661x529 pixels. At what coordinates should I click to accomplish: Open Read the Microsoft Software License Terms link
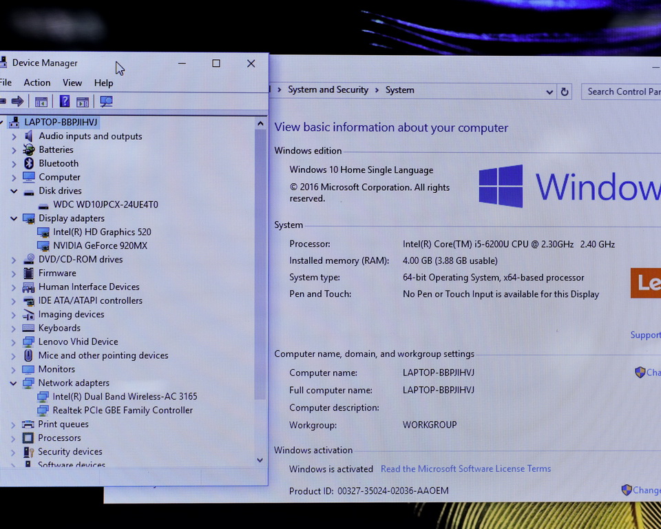click(466, 468)
